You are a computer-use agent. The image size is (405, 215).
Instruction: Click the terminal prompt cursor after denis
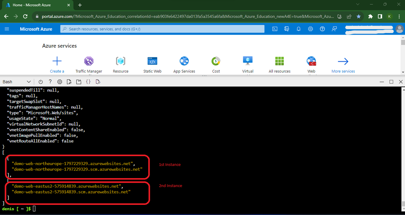click(34, 209)
